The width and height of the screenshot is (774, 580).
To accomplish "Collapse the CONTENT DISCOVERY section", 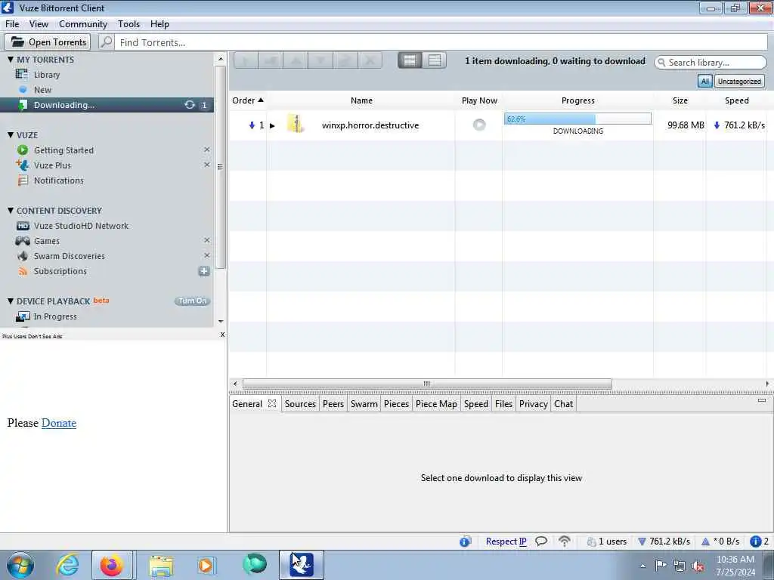I will tap(11, 210).
